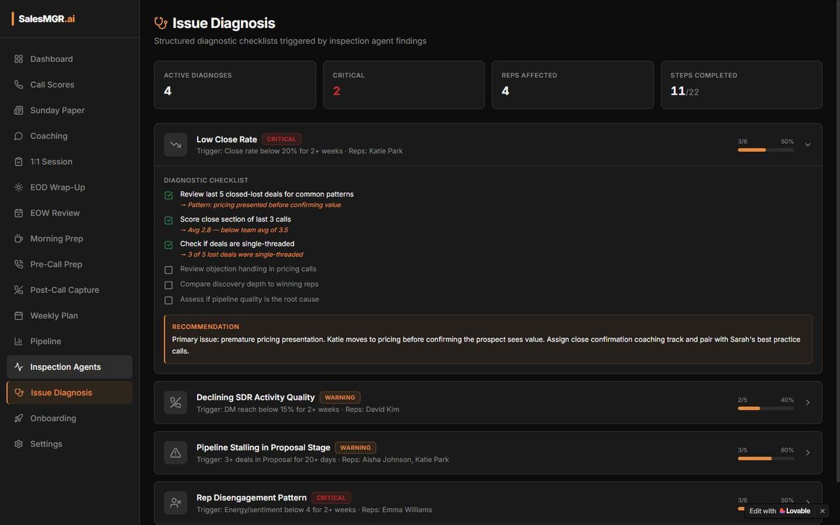Collapse the Low Close Rate diagnosis chevron
This screenshot has height=525, width=840.
808,144
